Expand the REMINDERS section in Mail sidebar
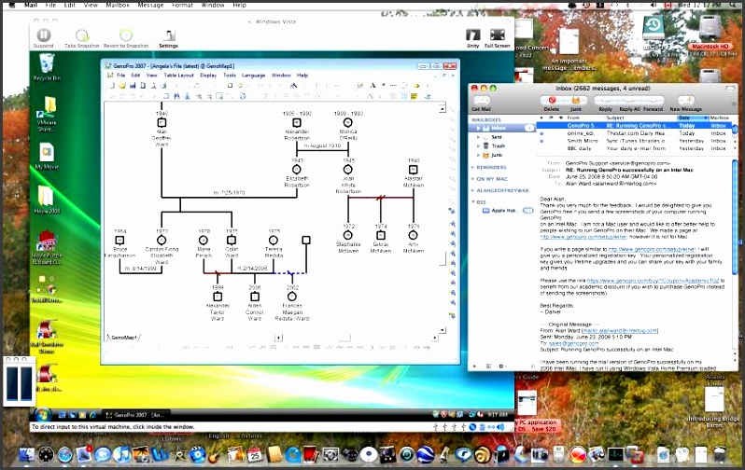This screenshot has height=470, width=745. point(472,168)
